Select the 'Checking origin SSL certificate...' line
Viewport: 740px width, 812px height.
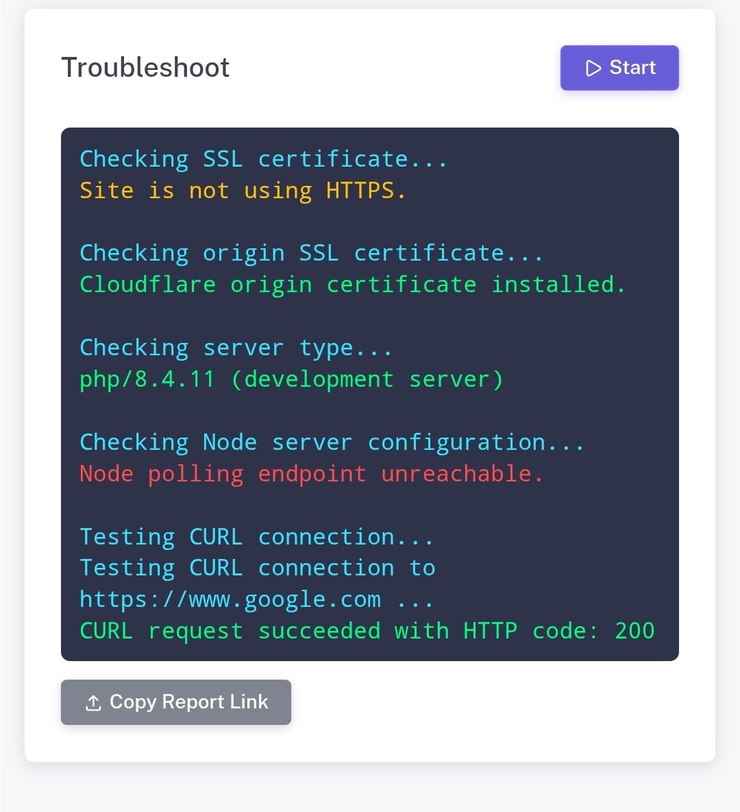point(312,253)
